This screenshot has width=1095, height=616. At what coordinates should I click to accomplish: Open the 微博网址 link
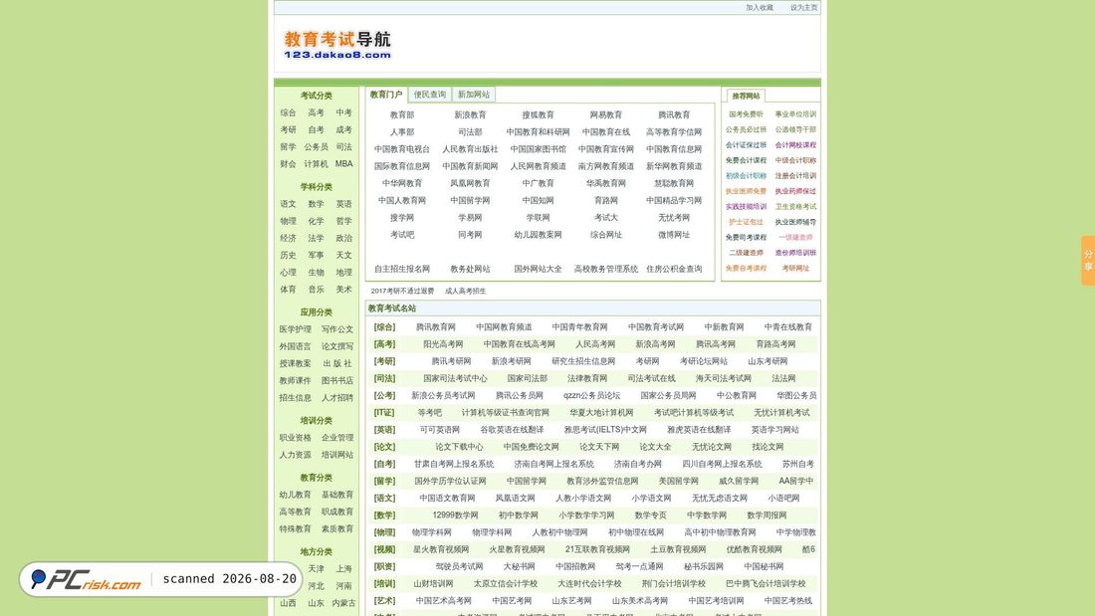[x=674, y=236]
